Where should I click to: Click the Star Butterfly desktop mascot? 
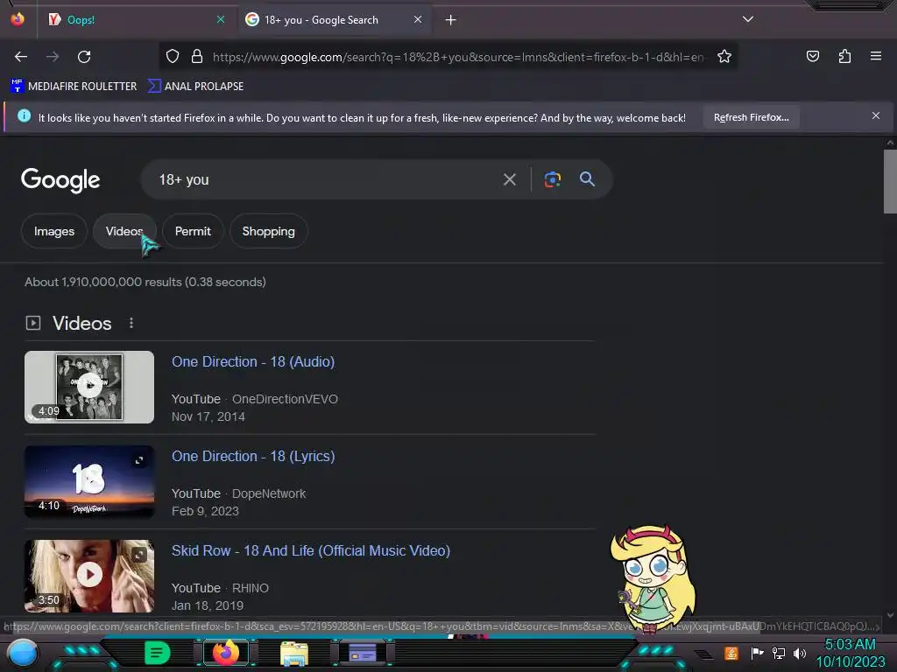tap(652, 578)
